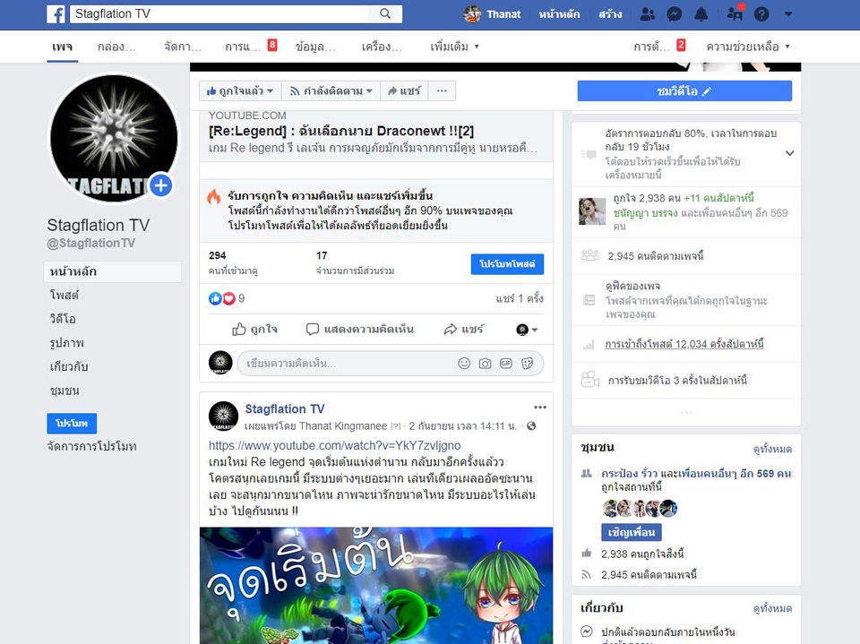Open the ถูกใจแล้ว liked dropdown
This screenshot has width=860, height=644.
click(x=240, y=91)
